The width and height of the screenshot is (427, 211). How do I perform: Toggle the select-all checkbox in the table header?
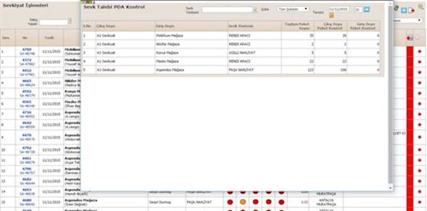pyautogui.click(x=418, y=38)
